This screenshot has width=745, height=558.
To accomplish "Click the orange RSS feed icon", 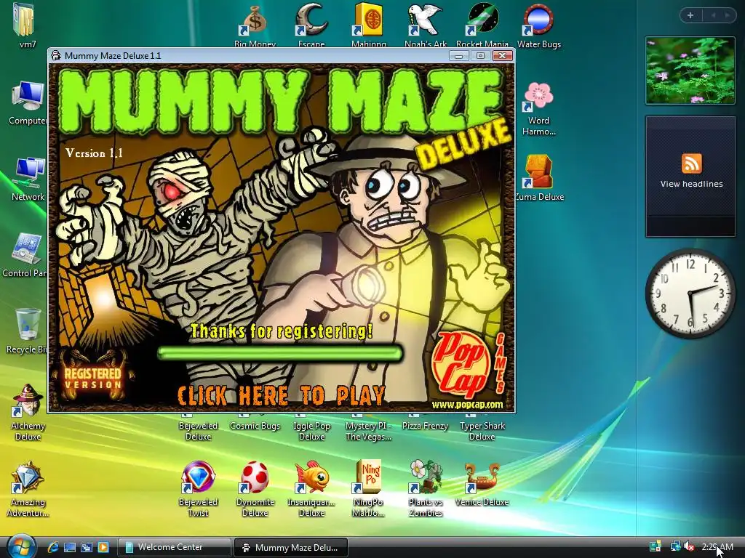I will click(x=691, y=163).
